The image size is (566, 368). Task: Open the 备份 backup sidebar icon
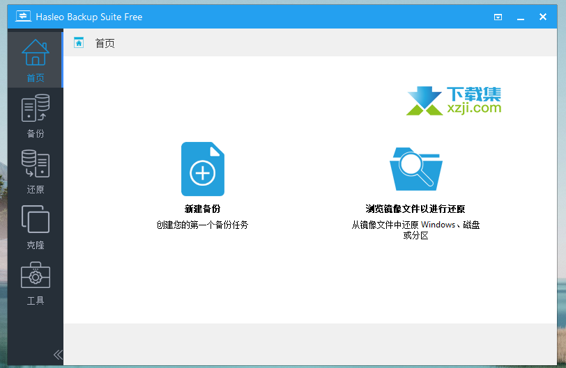click(x=36, y=108)
